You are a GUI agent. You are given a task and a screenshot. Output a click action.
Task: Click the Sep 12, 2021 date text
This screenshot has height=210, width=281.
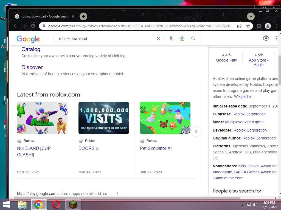click(x=28, y=172)
